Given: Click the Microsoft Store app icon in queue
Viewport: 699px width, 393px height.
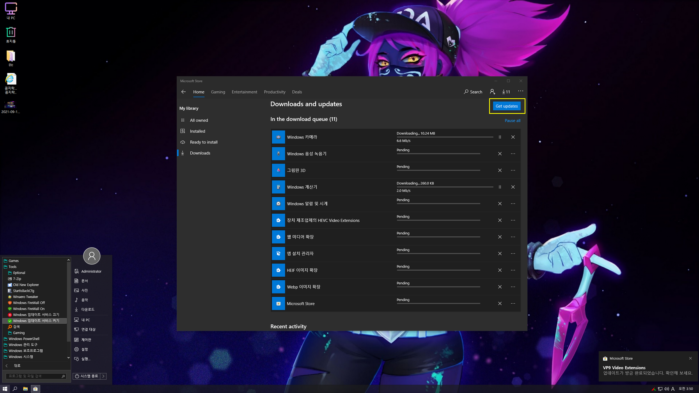Looking at the screenshot, I should pyautogui.click(x=279, y=304).
